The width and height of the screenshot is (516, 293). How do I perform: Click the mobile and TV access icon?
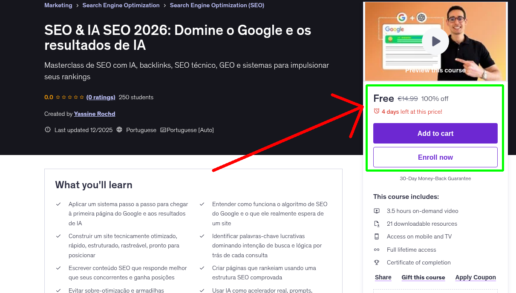coord(377,236)
